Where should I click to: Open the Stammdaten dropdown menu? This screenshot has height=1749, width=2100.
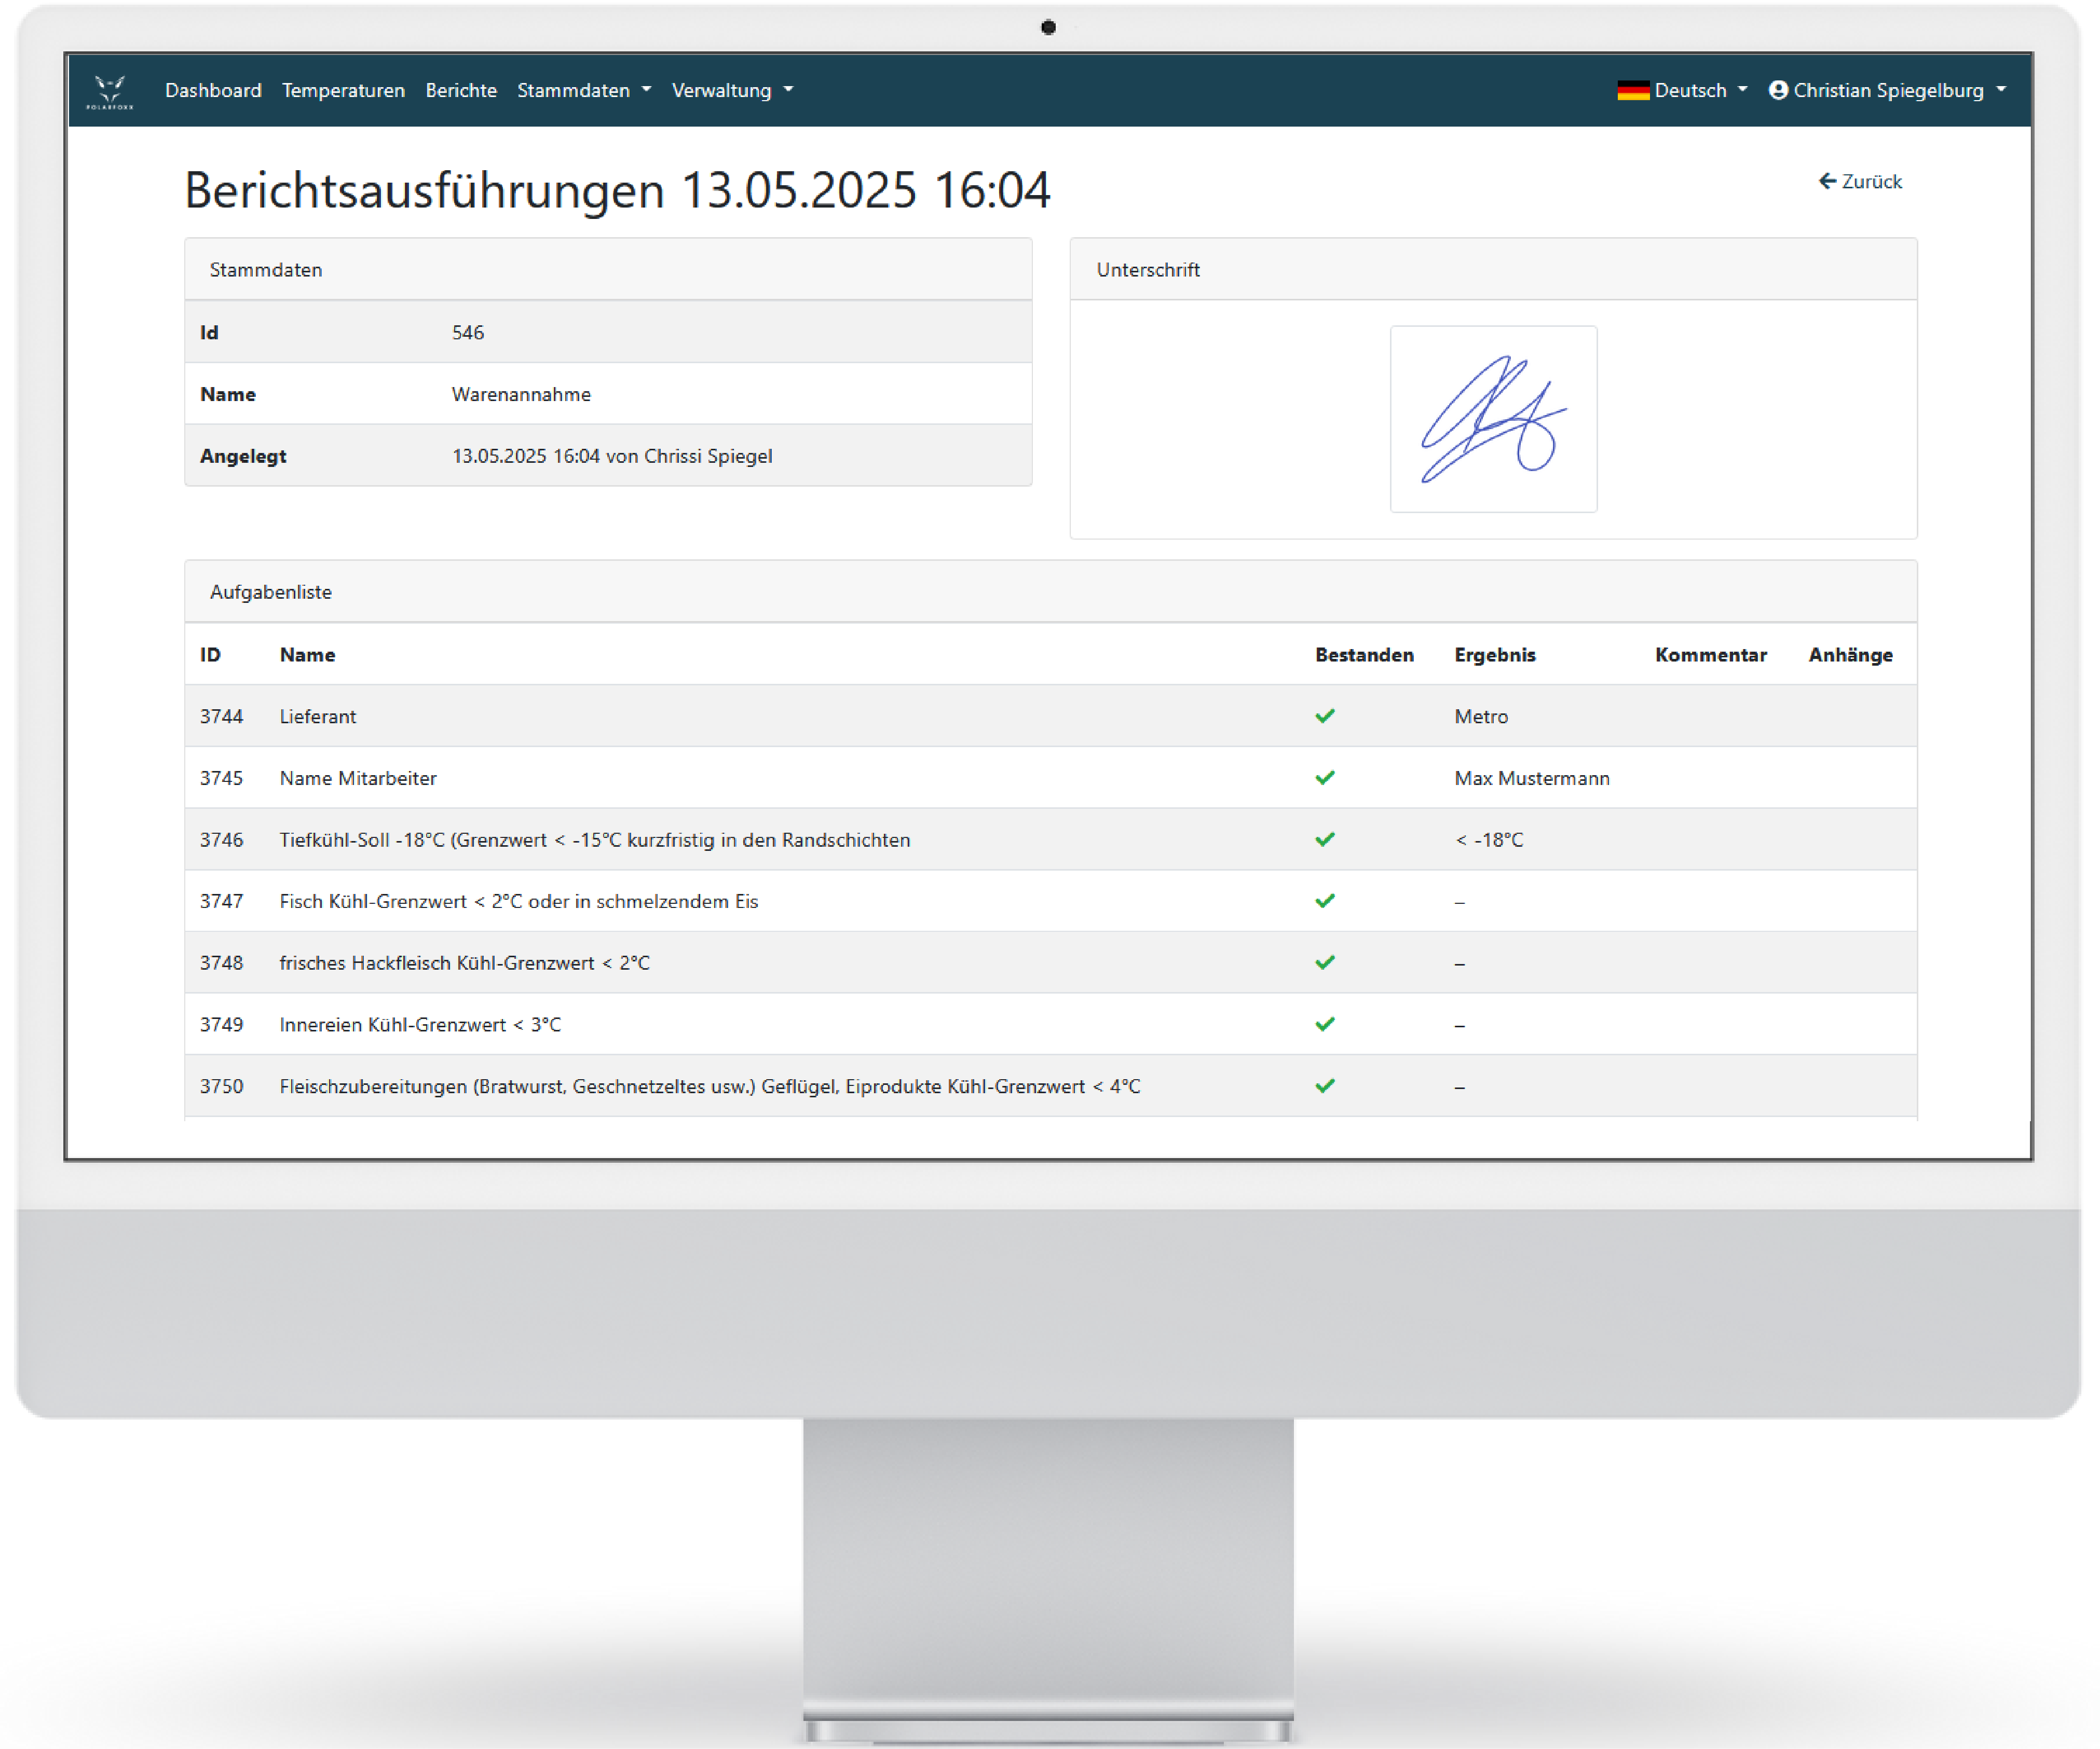pyautogui.click(x=584, y=90)
